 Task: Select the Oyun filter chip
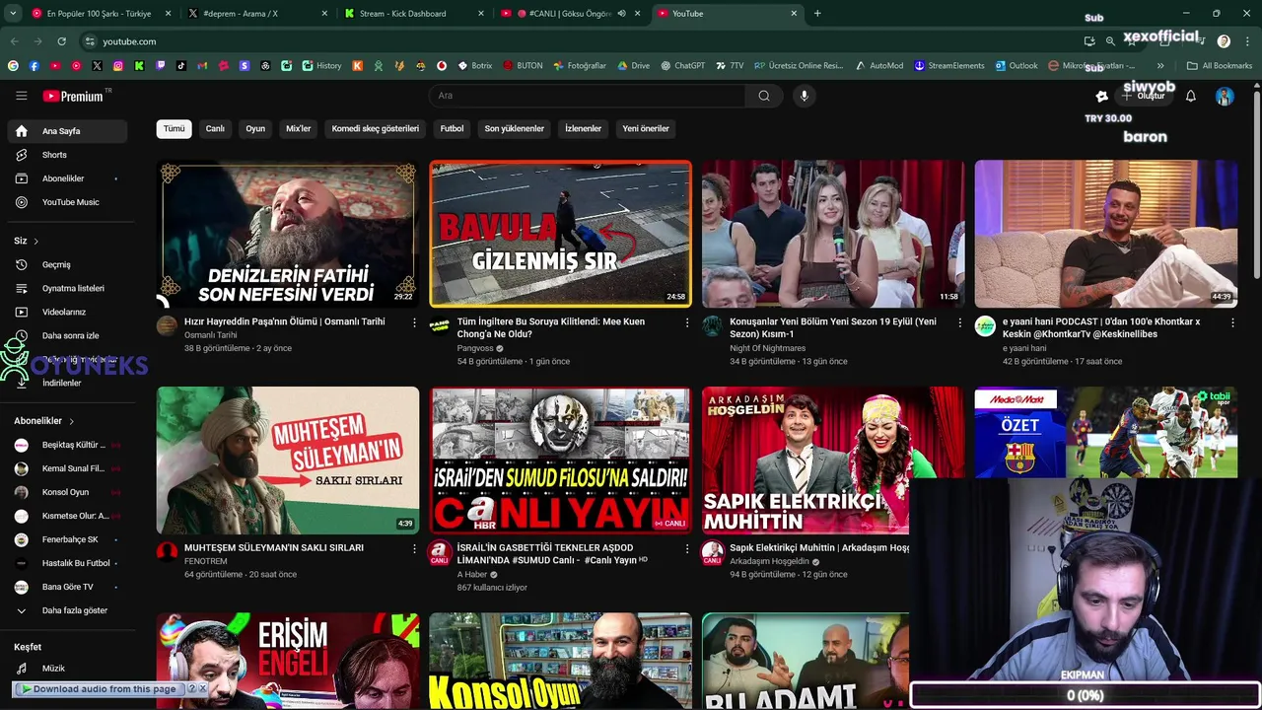point(255,128)
